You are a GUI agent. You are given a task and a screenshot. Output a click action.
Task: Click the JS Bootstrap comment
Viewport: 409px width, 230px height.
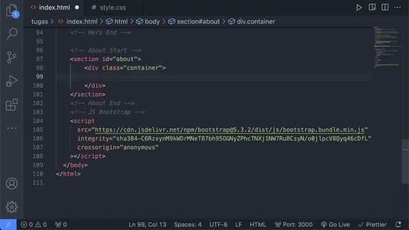pyautogui.click(x=107, y=112)
